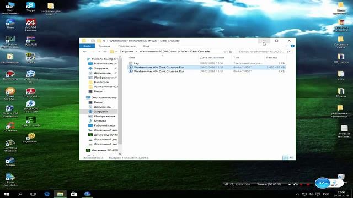Open Дисковод BD-ROM in navigation pane
353x198 pixels.
click(101, 150)
